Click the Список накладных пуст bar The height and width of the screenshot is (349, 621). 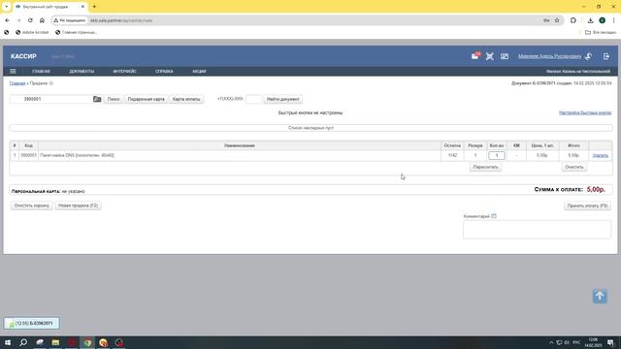(x=310, y=128)
